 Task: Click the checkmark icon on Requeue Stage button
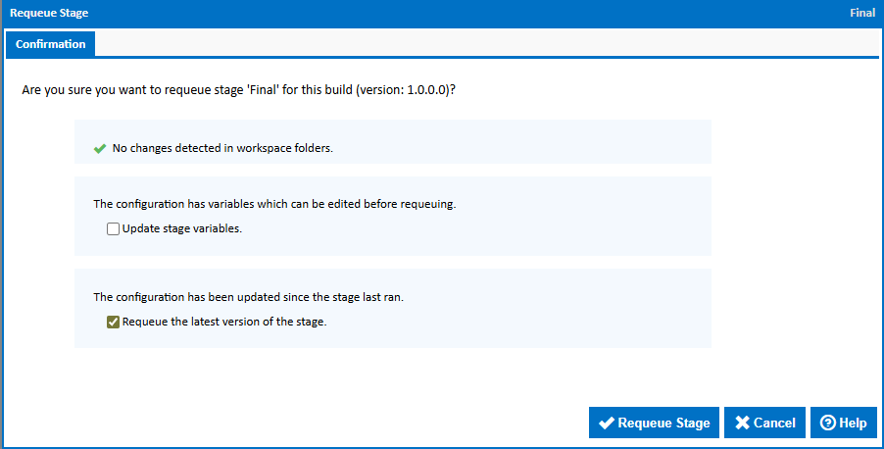607,424
